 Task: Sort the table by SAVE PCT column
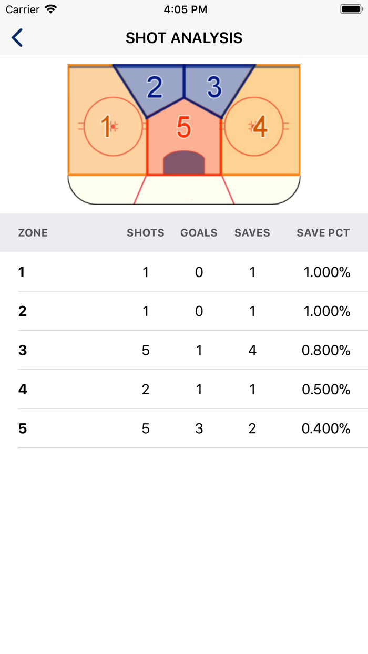323,233
